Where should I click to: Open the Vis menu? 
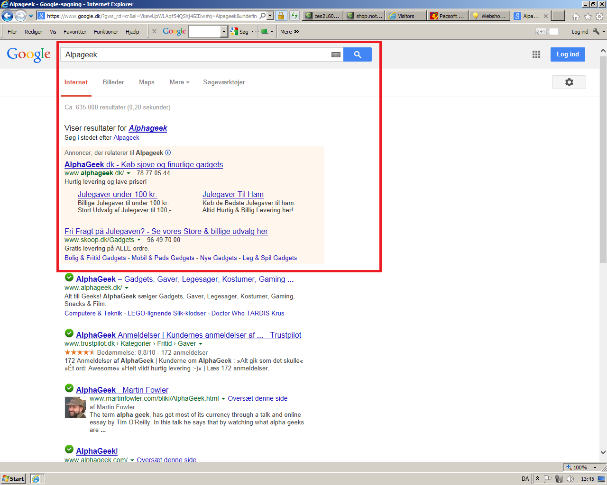point(53,32)
